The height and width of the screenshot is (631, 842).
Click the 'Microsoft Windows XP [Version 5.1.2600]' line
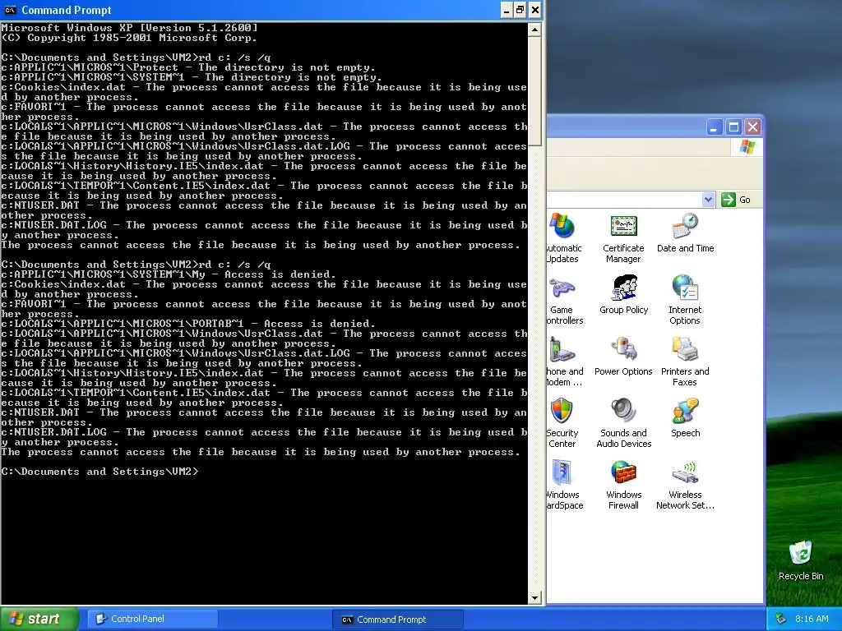[x=129, y=28]
